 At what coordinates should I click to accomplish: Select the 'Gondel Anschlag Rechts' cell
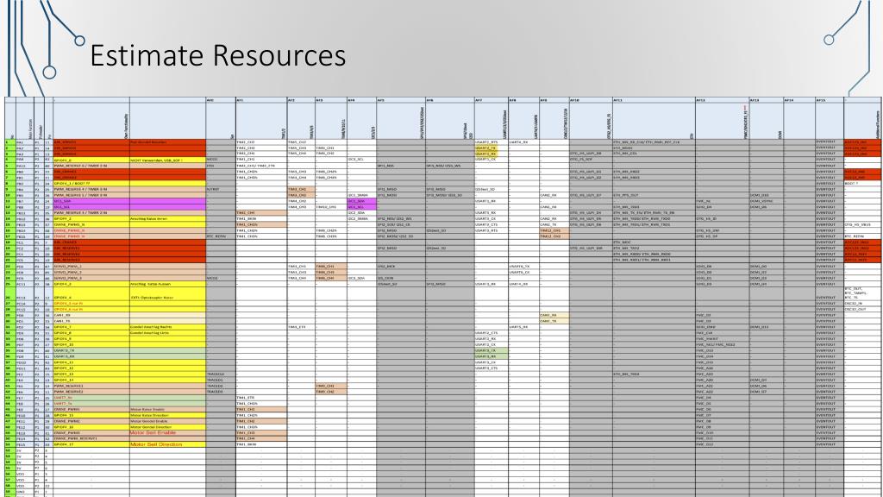168,327
